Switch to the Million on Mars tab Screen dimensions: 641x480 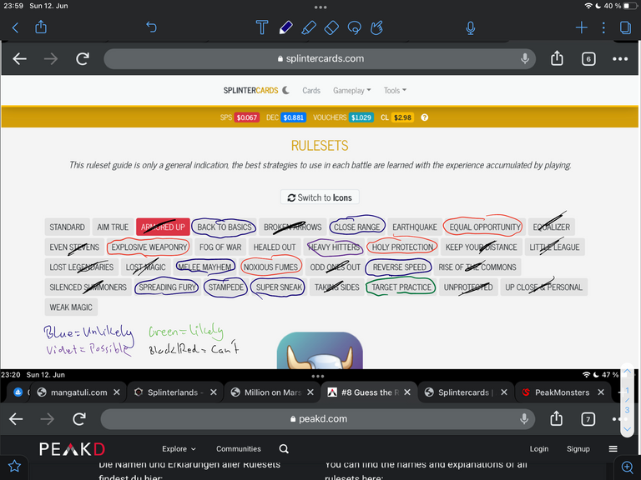(x=273, y=392)
